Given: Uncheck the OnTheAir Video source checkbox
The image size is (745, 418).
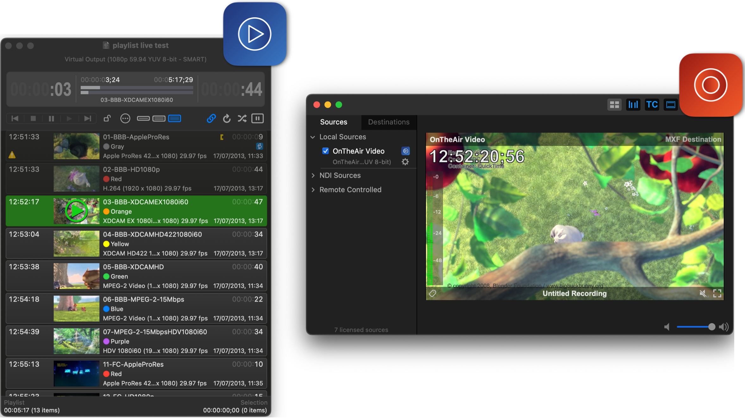Looking at the screenshot, I should point(325,151).
